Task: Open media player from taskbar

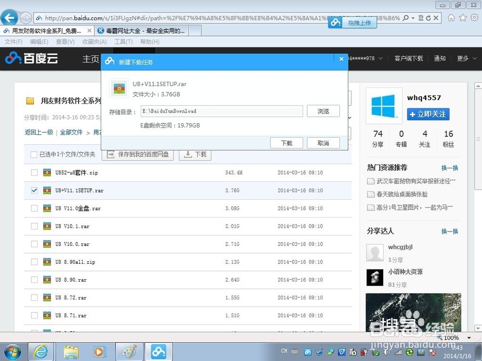Action: coord(99,352)
